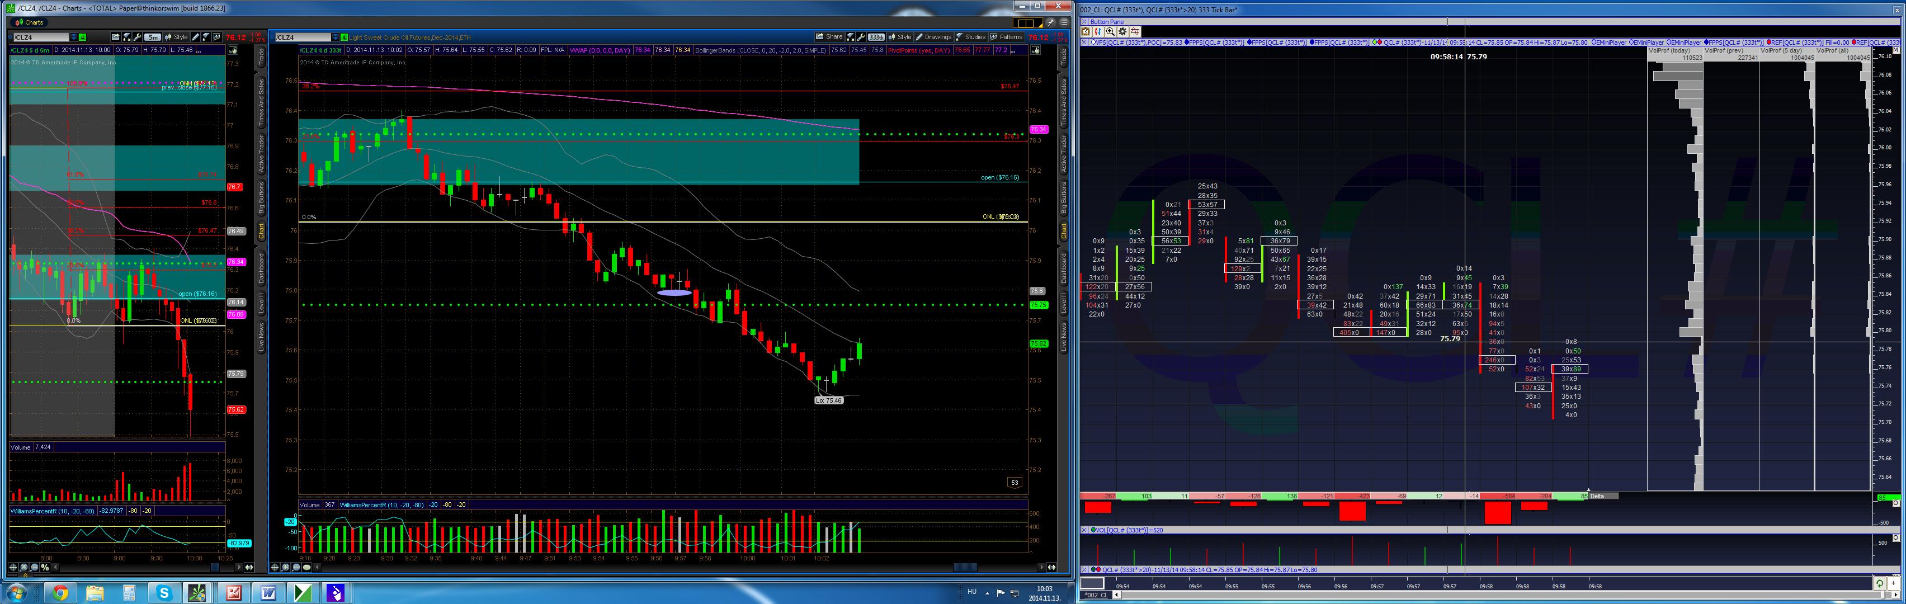Open Live News side tab on left chart
Screen dimensions: 1906x604
261,337
